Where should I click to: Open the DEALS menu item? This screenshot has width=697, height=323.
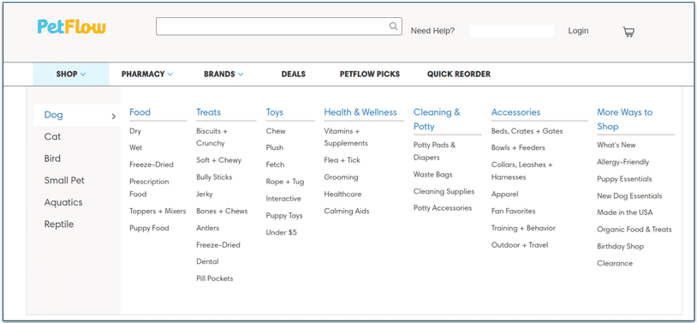click(294, 75)
